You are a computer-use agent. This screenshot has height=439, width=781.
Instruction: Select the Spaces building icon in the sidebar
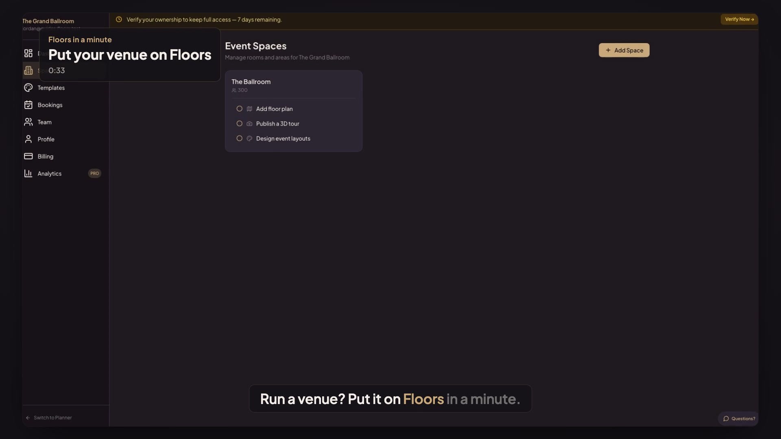(28, 70)
